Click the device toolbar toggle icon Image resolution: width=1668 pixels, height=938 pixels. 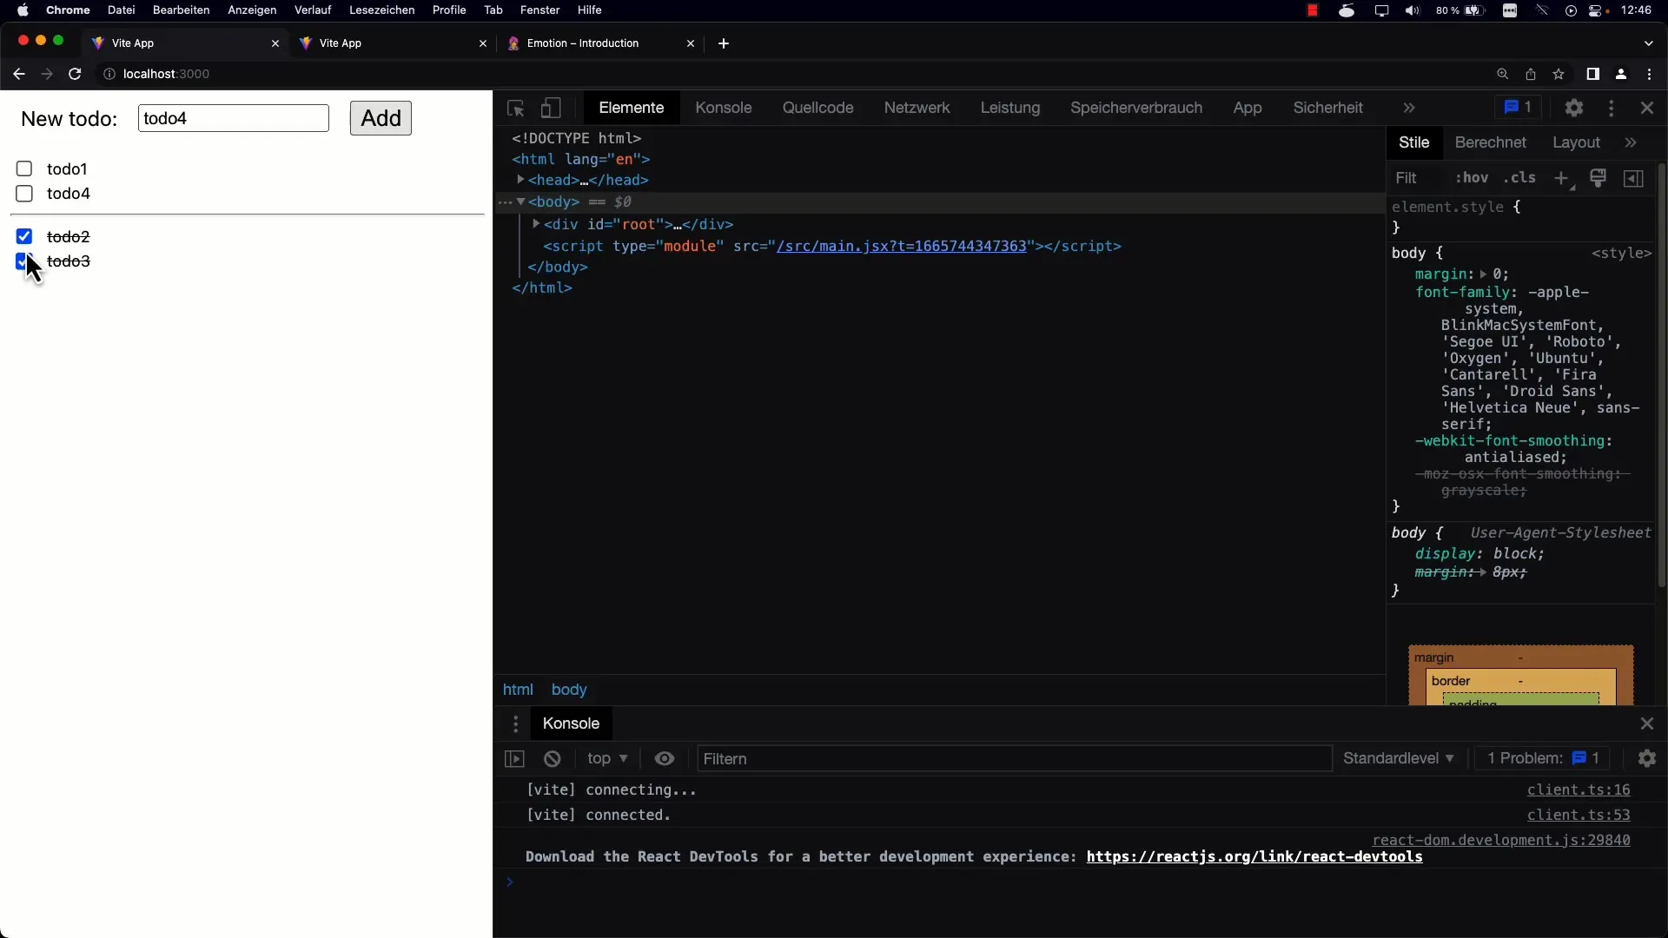pos(550,107)
